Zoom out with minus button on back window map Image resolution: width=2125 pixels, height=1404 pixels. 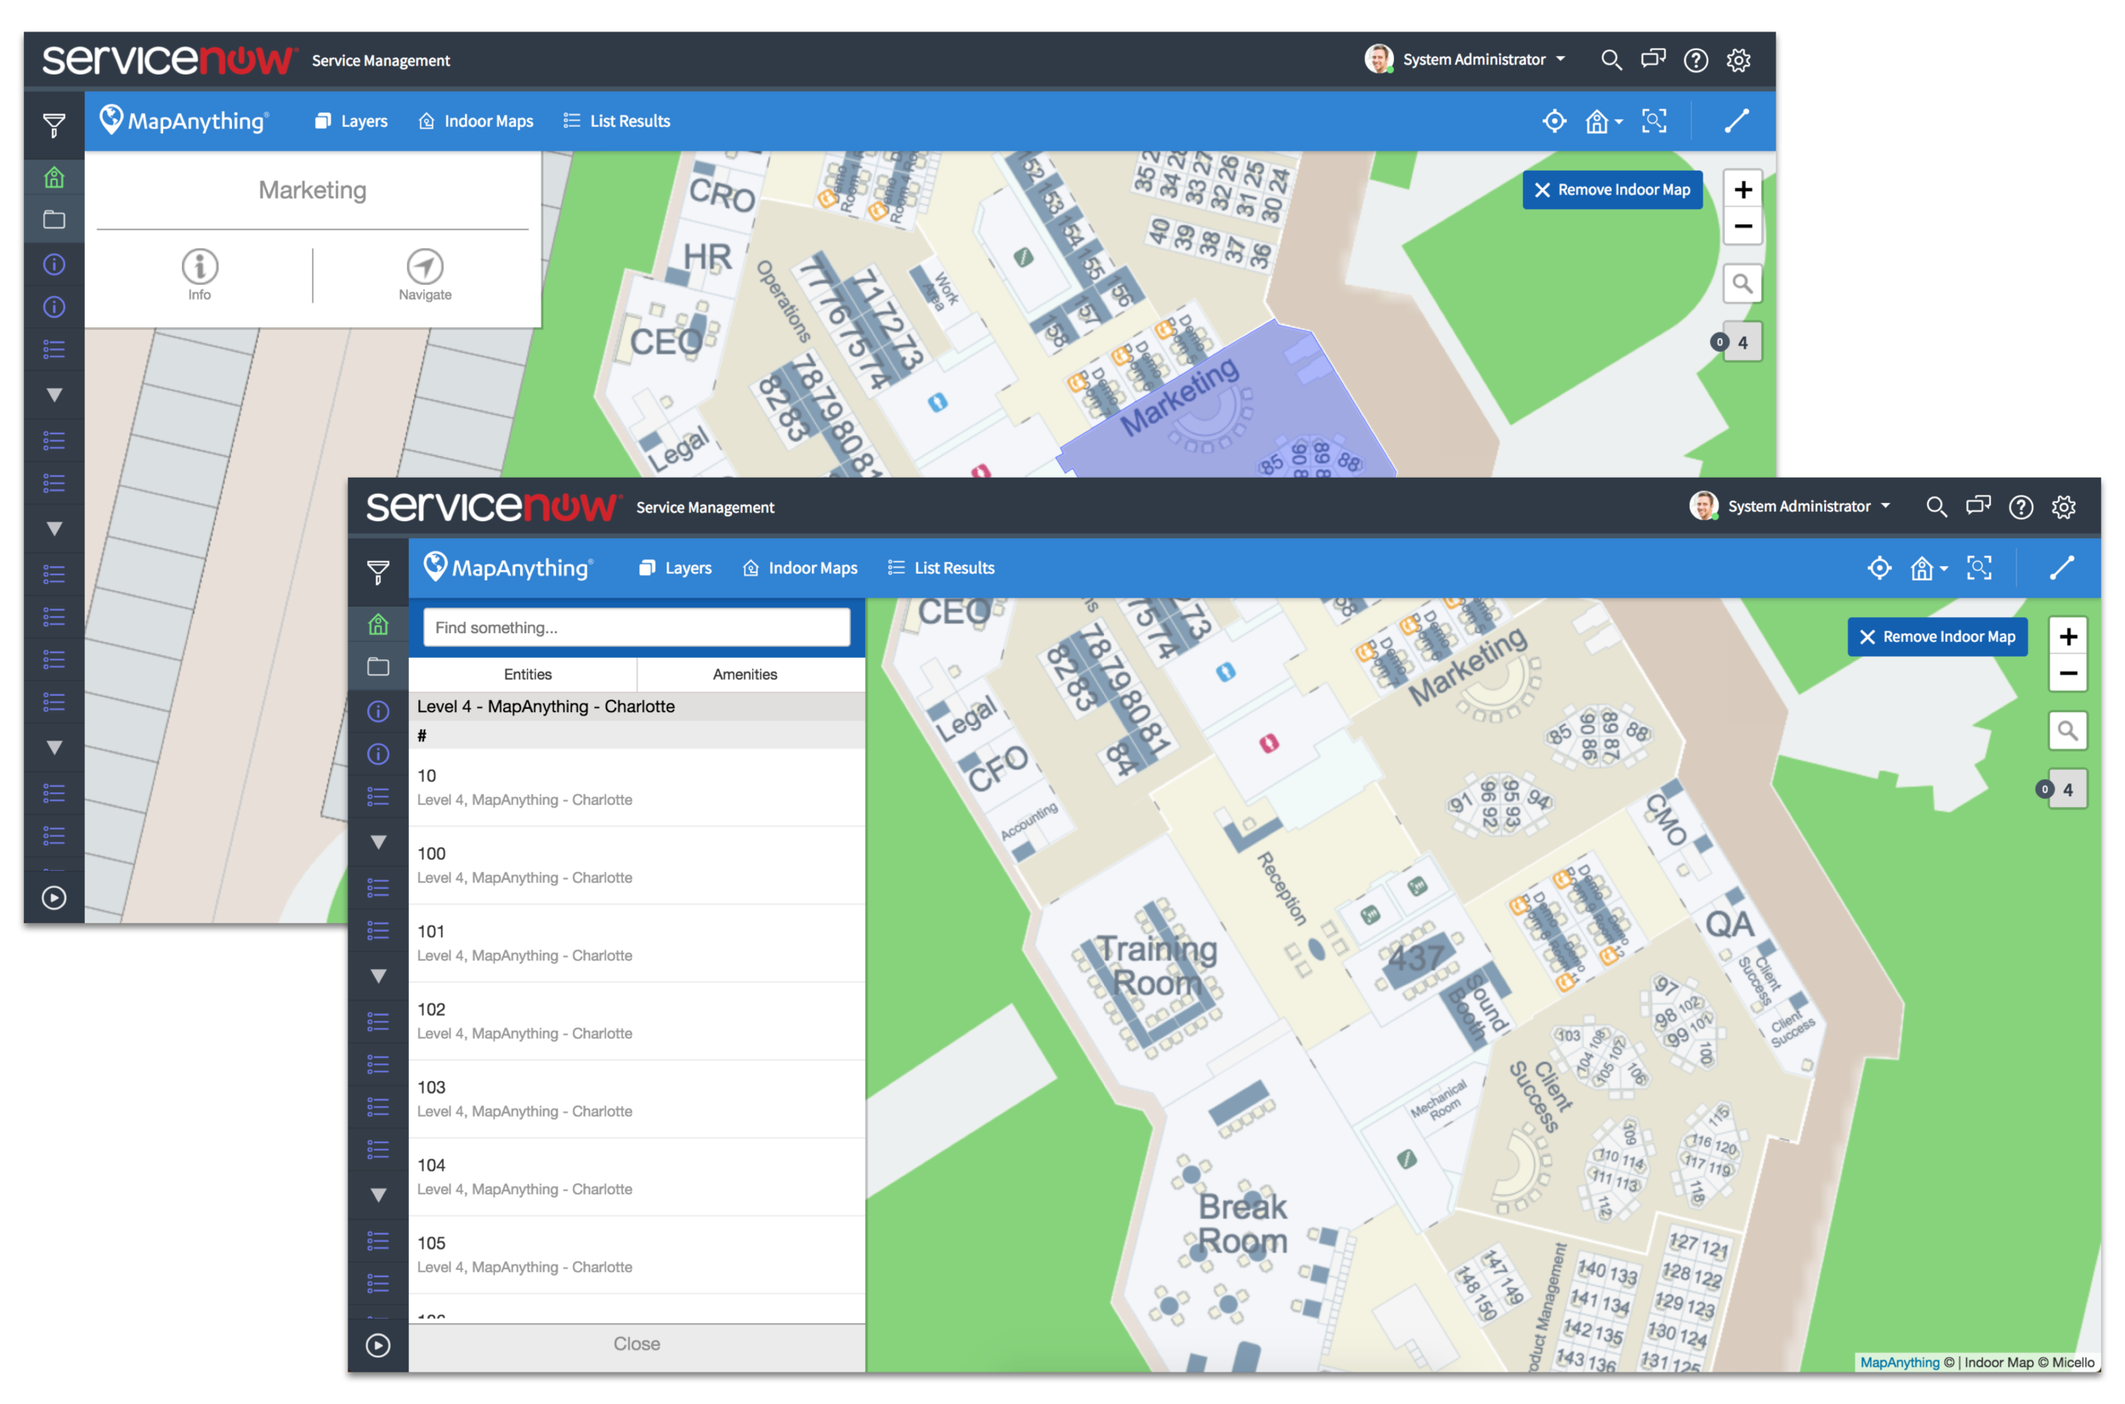pos(1743,227)
